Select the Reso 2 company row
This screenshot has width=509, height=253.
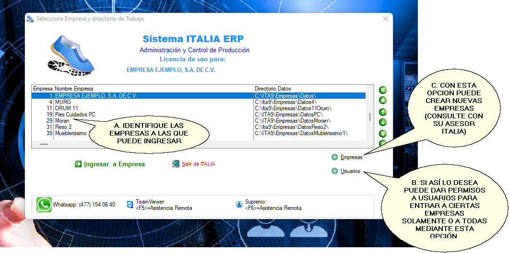pos(199,127)
